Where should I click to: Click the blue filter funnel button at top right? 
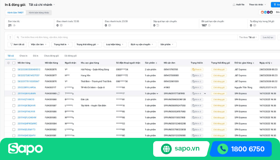click(x=275, y=5)
